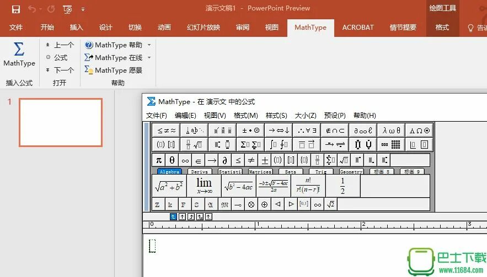Switch to the 格式 drawing tools tab
This screenshot has width=487, height=277.
(442, 28)
